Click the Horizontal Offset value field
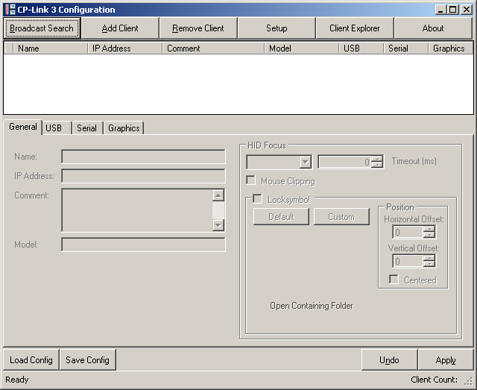 point(408,233)
